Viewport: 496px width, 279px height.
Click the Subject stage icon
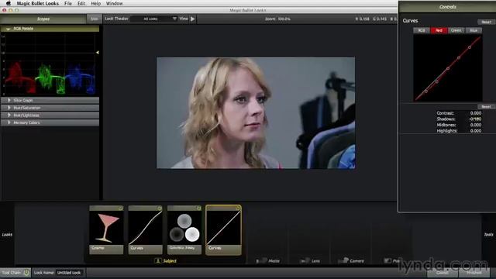pos(158,261)
